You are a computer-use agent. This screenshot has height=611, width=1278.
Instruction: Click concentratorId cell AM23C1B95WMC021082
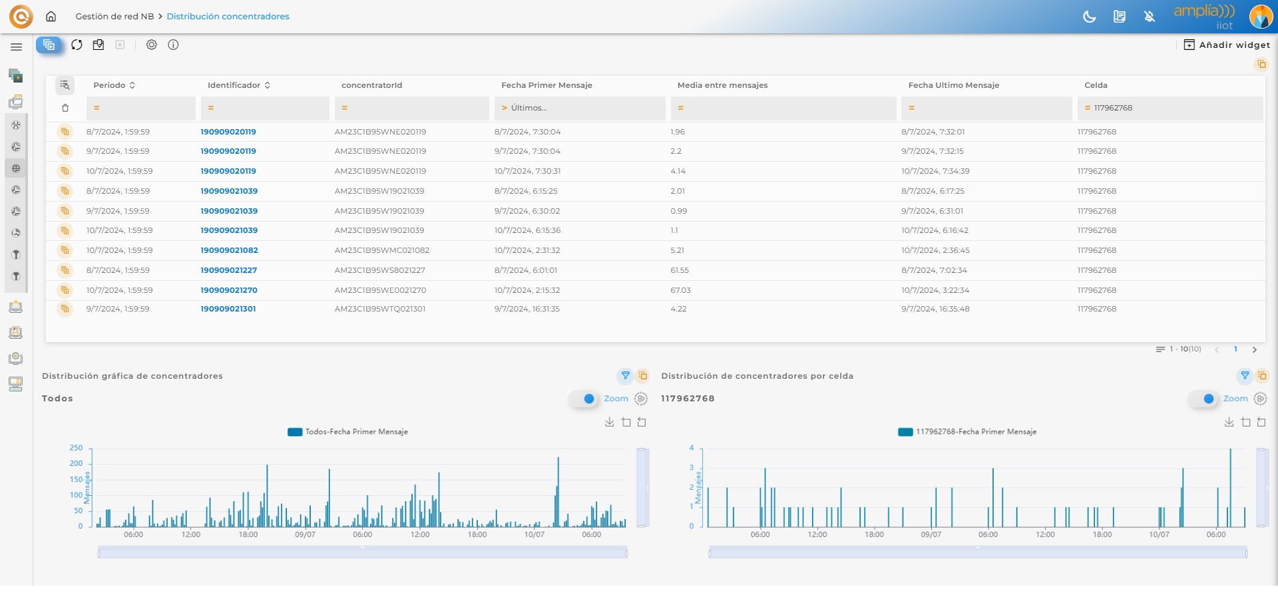[382, 250]
